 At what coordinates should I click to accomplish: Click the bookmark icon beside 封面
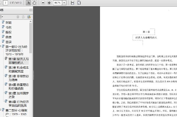3,22
